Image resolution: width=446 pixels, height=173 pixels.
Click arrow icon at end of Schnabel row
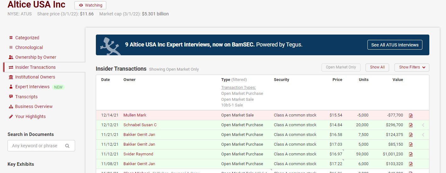[423, 125]
